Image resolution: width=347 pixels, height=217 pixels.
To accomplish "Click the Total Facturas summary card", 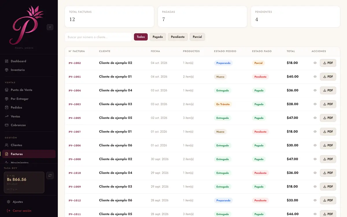I will click(x=109, y=17).
